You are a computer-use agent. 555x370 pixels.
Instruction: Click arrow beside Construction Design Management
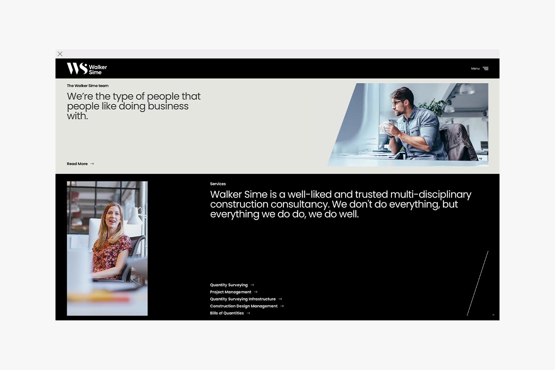click(x=282, y=306)
